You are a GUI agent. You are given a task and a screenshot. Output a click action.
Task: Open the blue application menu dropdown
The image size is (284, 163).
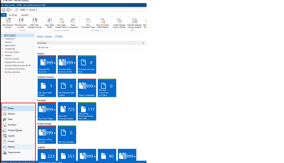(x=4, y=15)
